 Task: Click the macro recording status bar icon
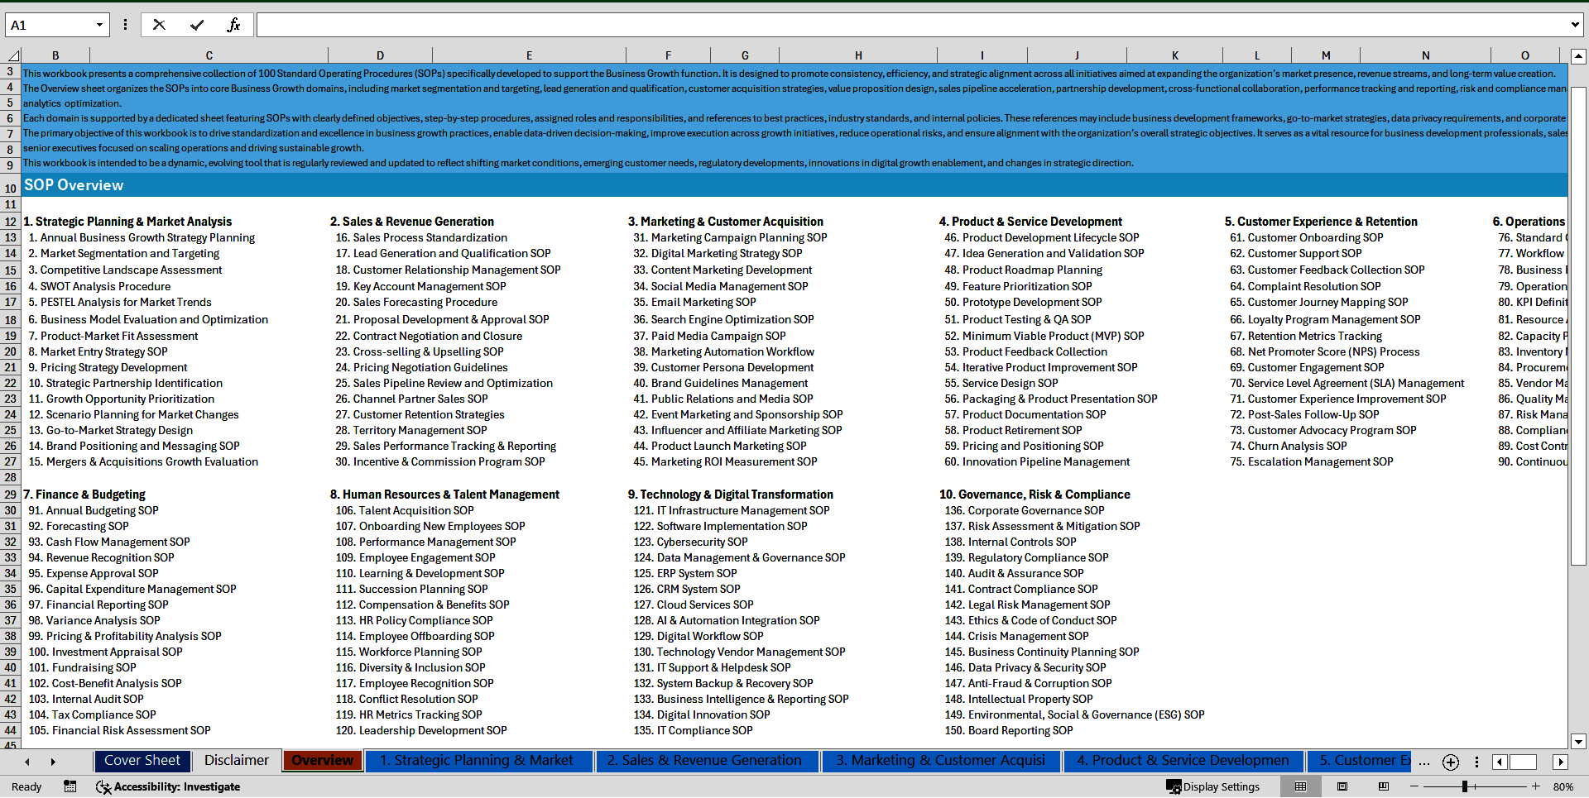point(70,786)
